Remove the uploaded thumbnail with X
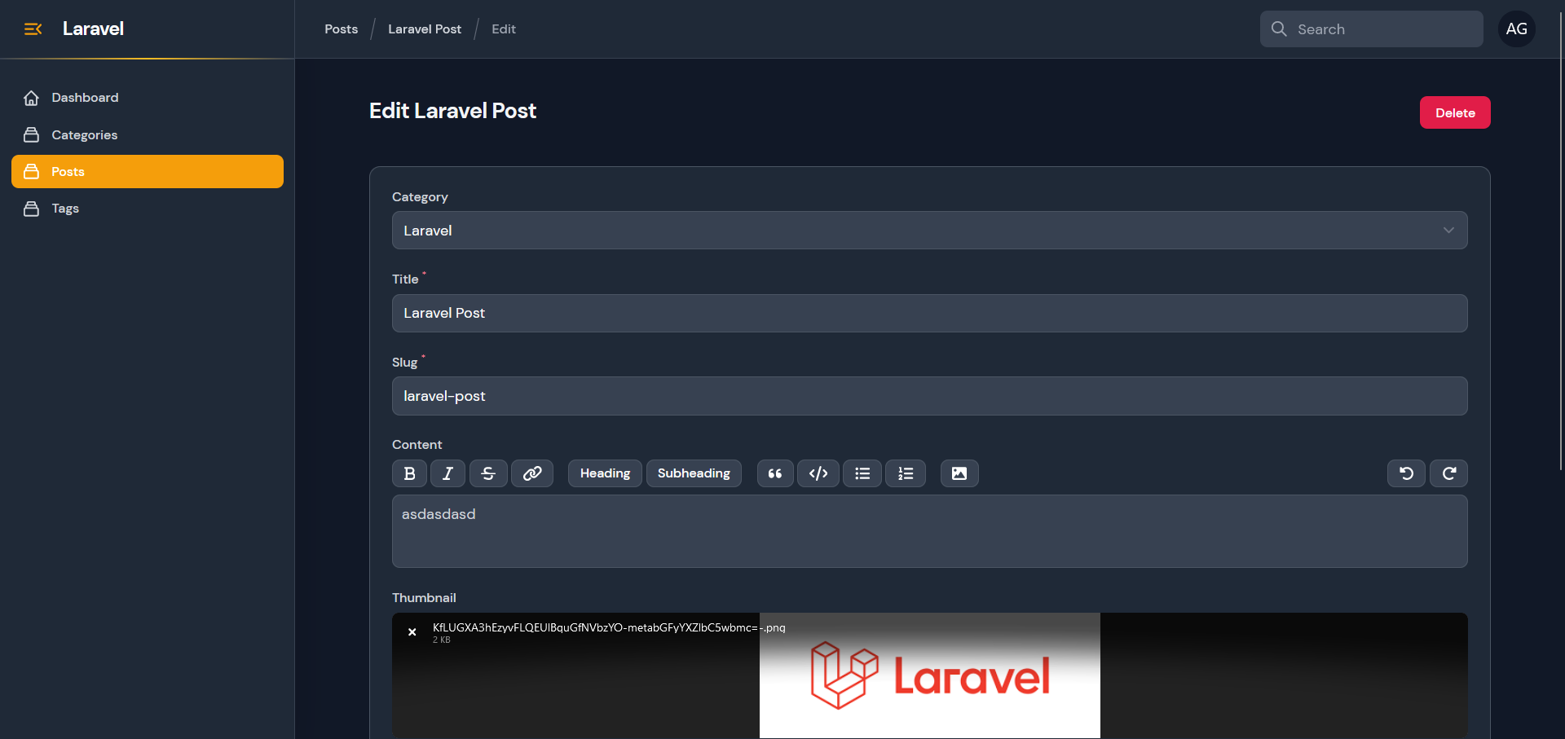 coord(412,632)
